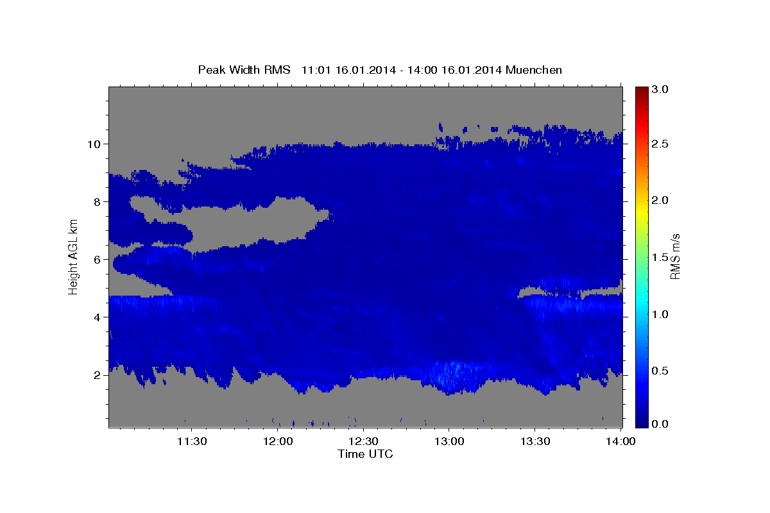Image resolution: width=770 pixels, height=513 pixels.
Task: Click the colorbar value 2.0
Action: point(662,201)
